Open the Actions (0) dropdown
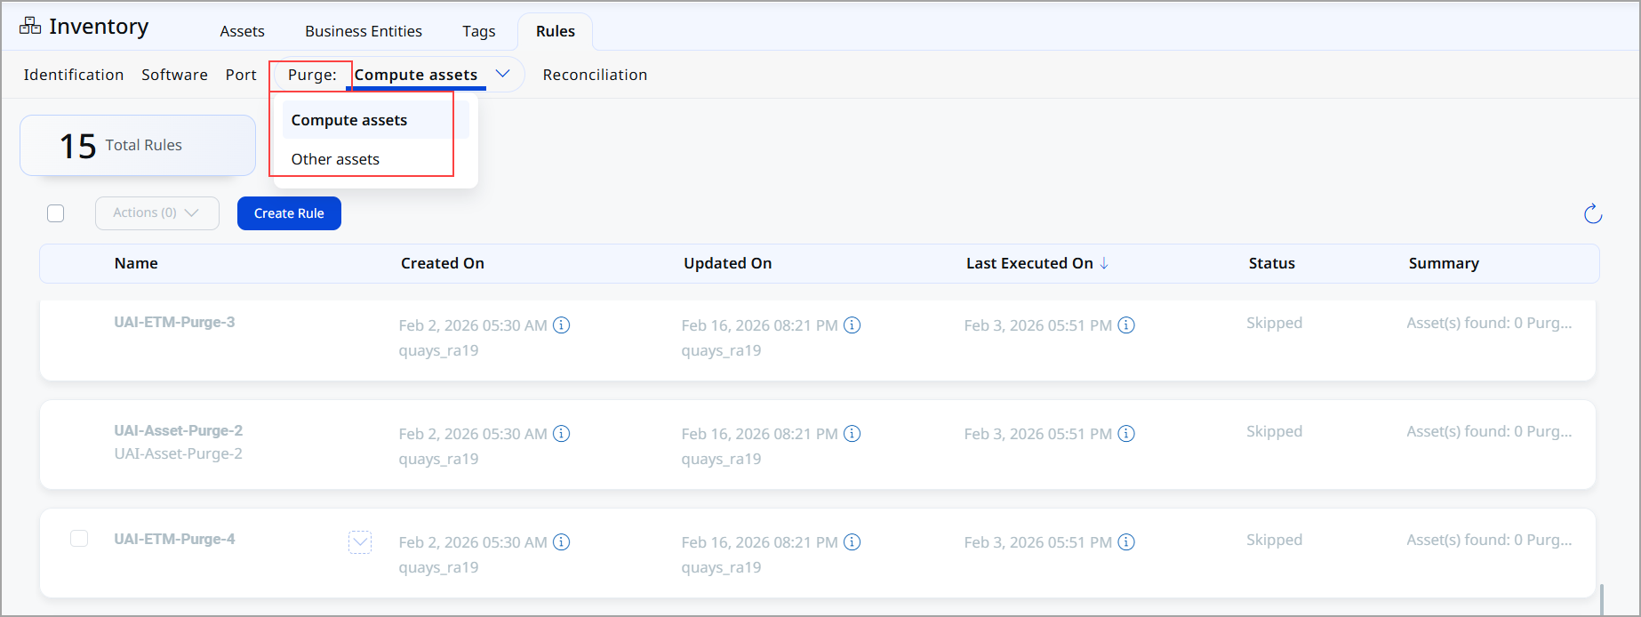 point(156,213)
